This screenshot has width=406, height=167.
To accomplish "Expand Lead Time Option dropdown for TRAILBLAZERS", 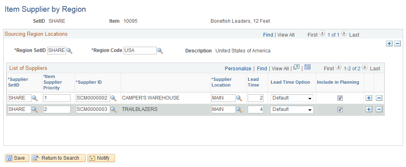I will click(292, 110).
